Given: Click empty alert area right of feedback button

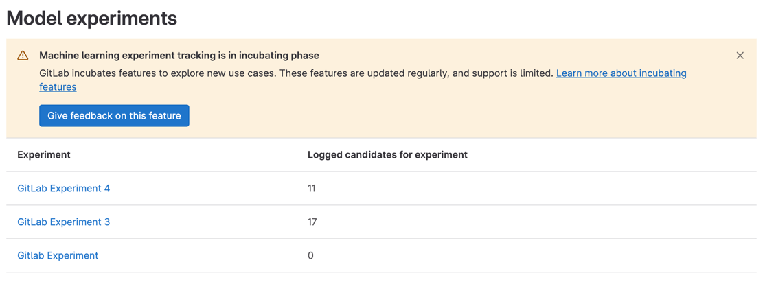Looking at the screenshot, I should [446, 116].
